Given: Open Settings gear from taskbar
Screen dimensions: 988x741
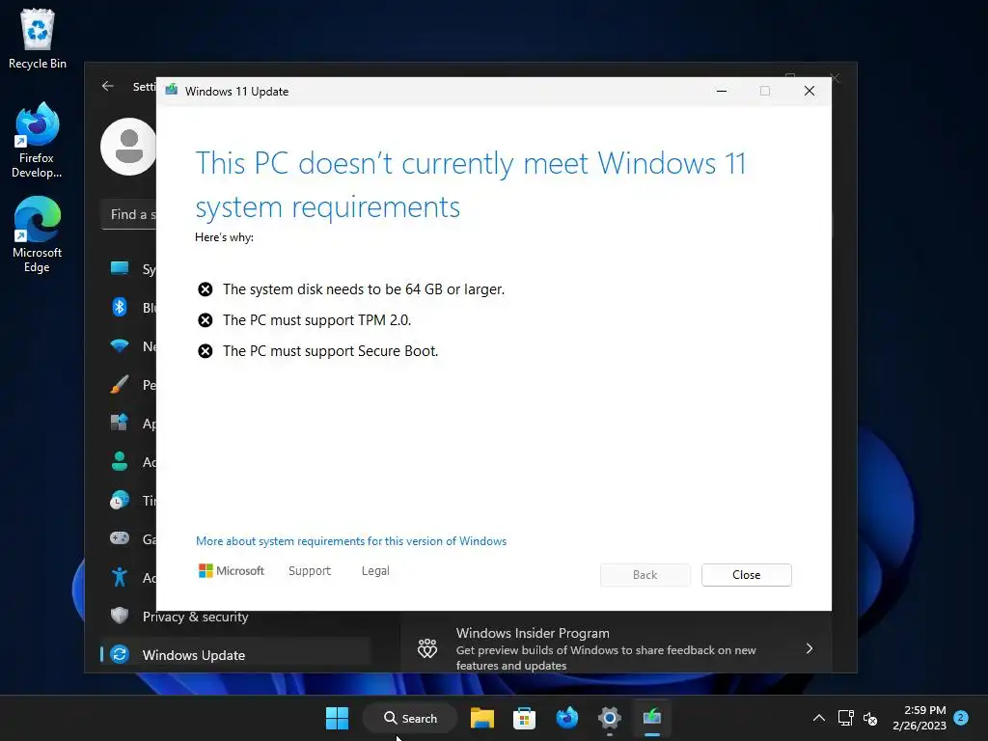Looking at the screenshot, I should tap(610, 718).
